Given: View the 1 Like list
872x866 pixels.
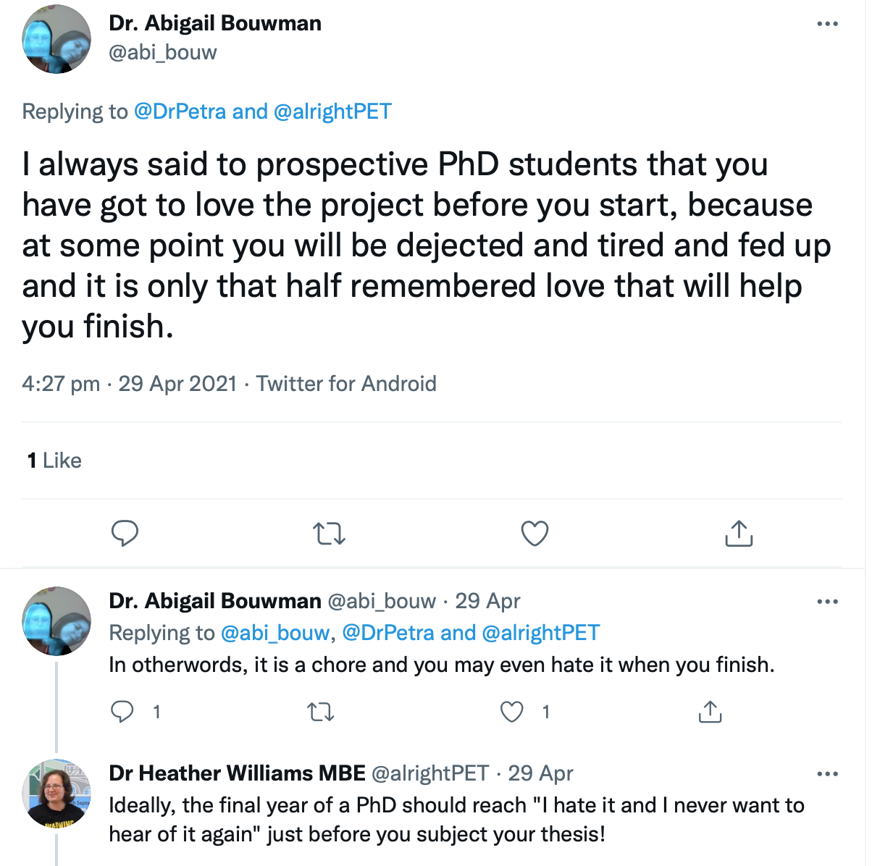Looking at the screenshot, I should point(54,461).
